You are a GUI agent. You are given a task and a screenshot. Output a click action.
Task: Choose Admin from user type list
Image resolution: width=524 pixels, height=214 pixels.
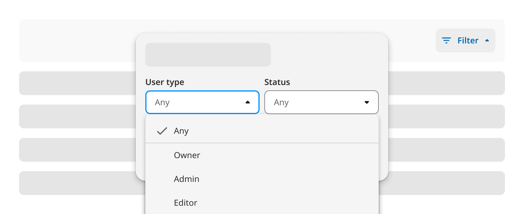point(262,179)
